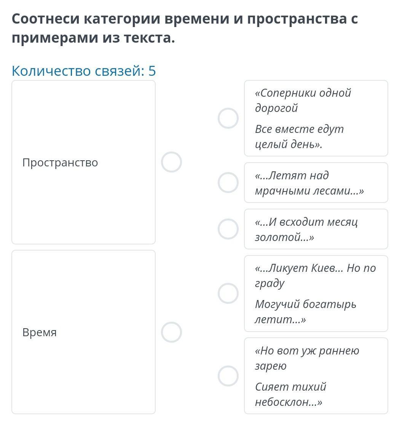
Task: Click the line «Но вот уж раннею зарею»
Action: (x=307, y=358)
